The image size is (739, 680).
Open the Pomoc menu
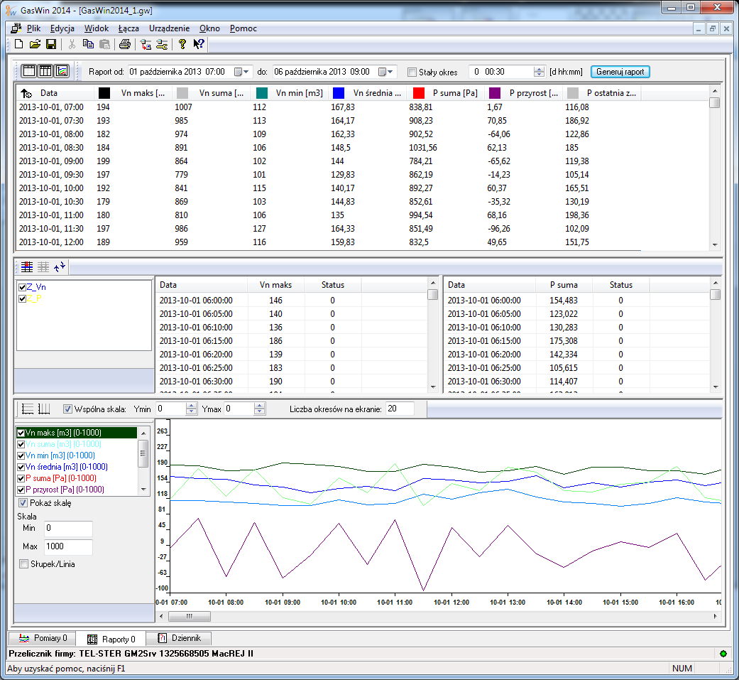coord(243,28)
